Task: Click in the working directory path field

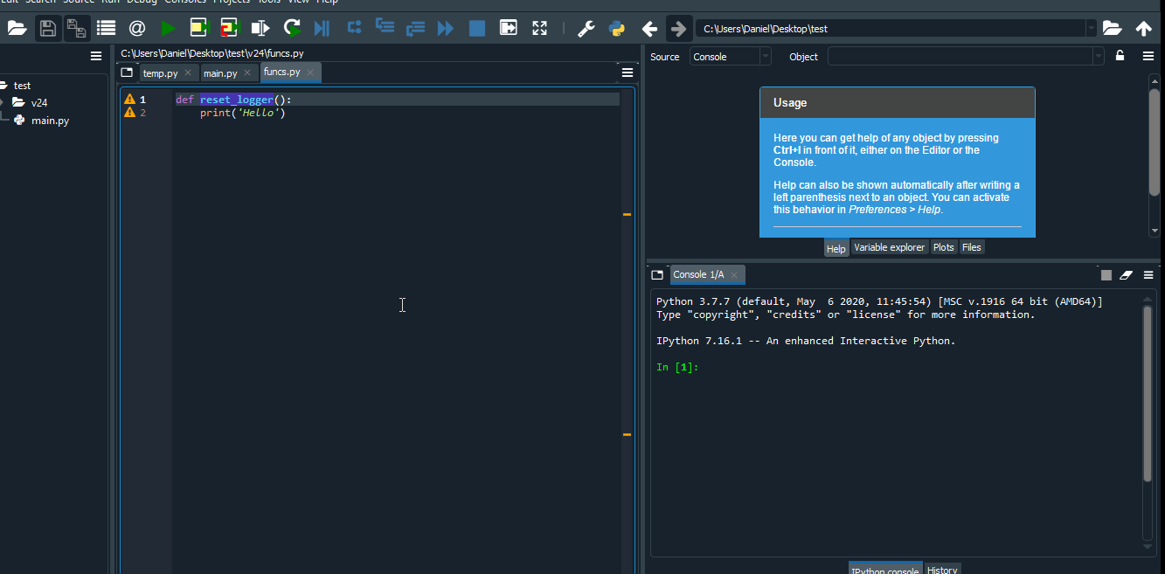Action: coord(890,29)
